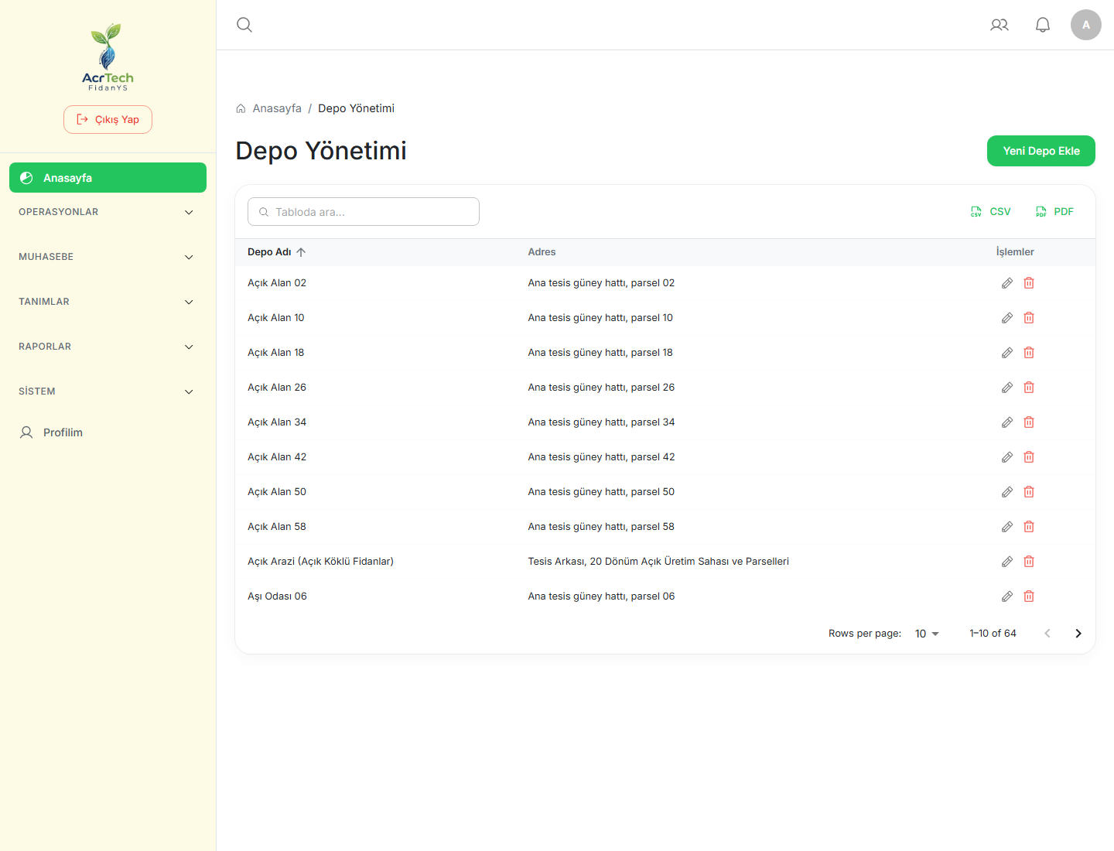Viewport: 1114px width, 851px height.
Task: Select address 'Ana tesis güney hattı, parsel 58'
Action: [x=601, y=527]
